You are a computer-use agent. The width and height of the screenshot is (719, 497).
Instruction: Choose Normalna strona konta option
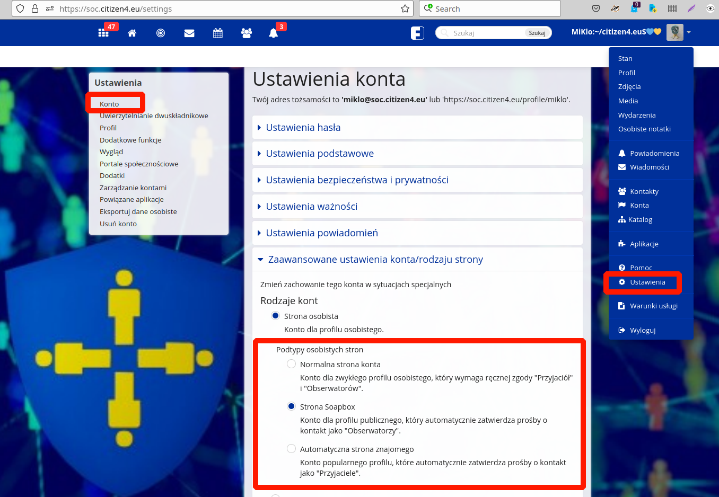pyautogui.click(x=292, y=364)
